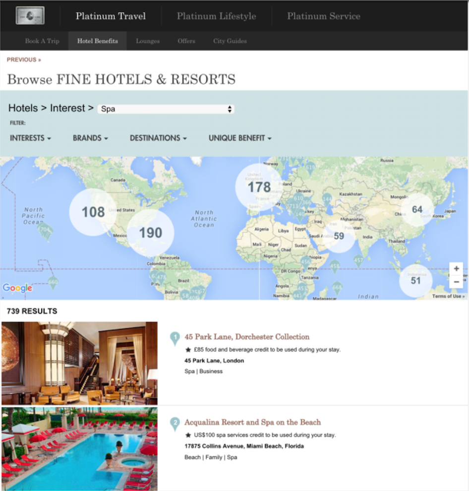Click star icon beside US$100 spa credit

pyautogui.click(x=188, y=435)
